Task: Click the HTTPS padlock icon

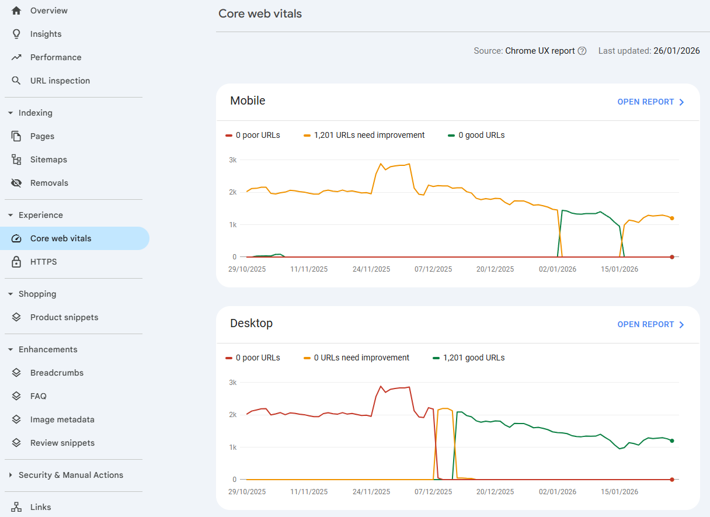Action: (16, 261)
